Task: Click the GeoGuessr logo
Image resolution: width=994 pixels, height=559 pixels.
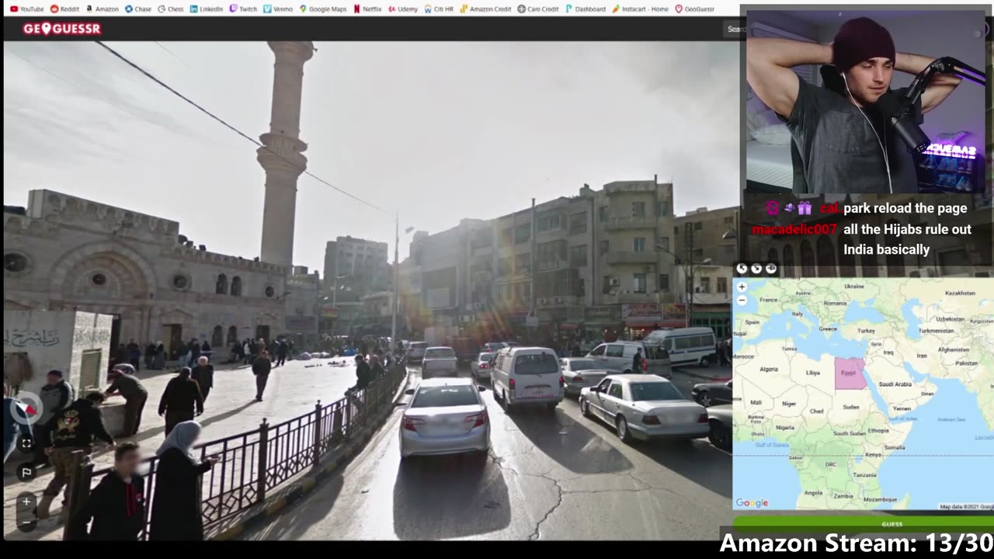Action: pos(61,29)
